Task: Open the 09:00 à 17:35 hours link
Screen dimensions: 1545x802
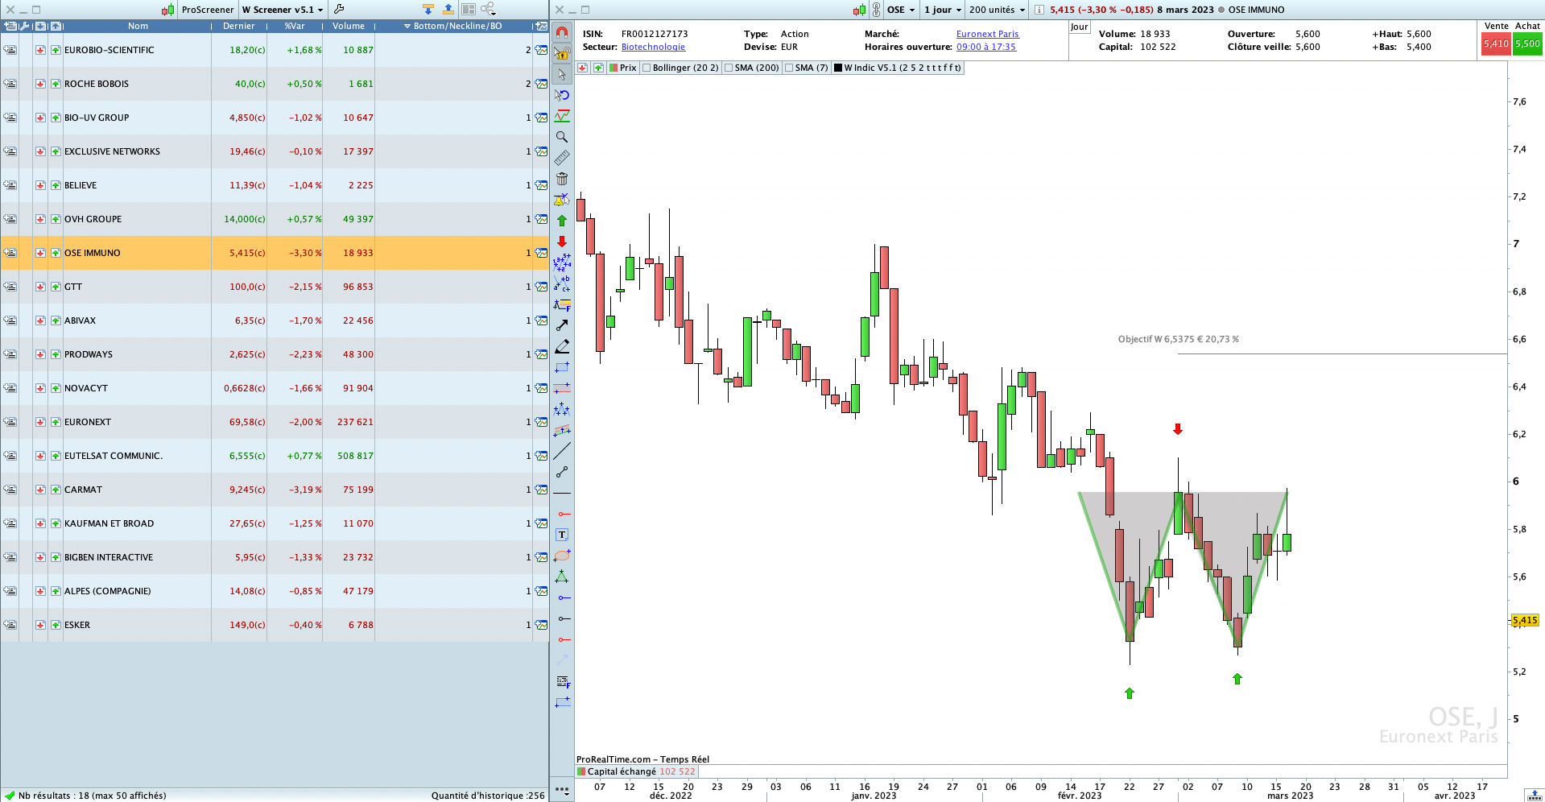Action: [x=985, y=47]
